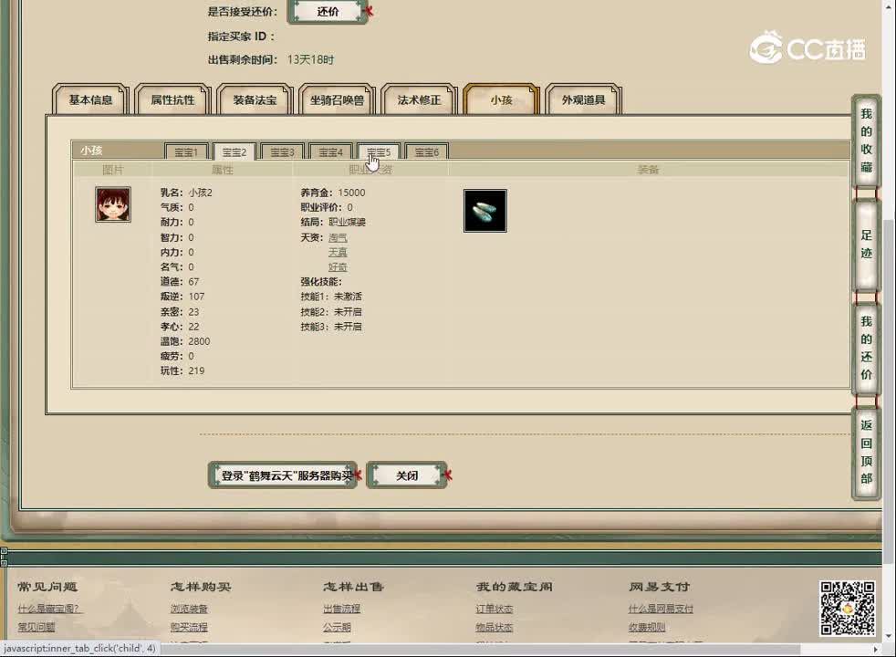Open the 基本信息 tab
The height and width of the screenshot is (657, 896).
click(x=90, y=100)
